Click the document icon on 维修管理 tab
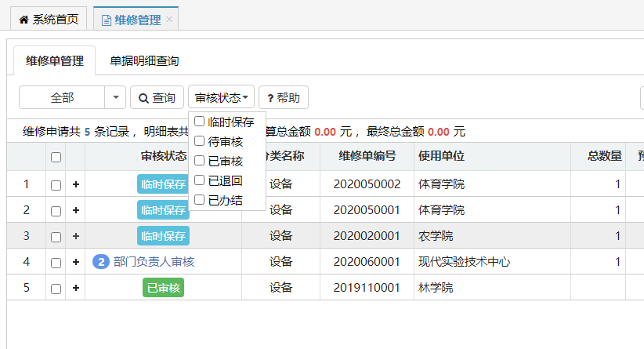 (106, 20)
